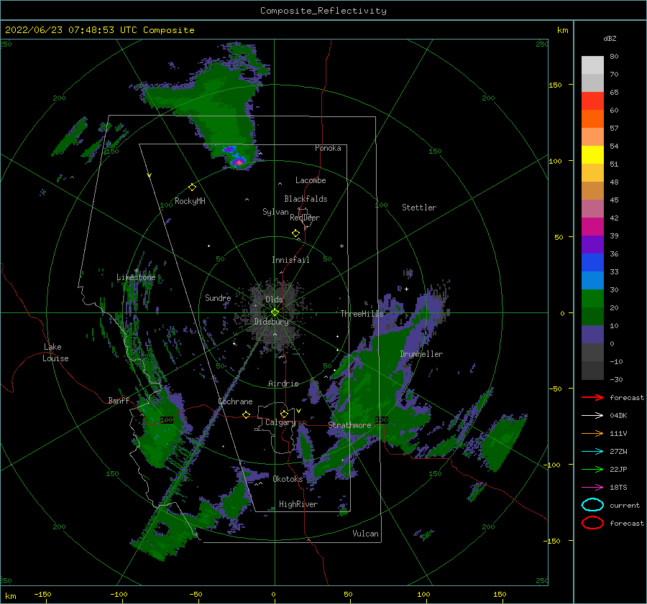
Task: Click the intense storm cell core near Ponoka
Action: click(x=238, y=161)
